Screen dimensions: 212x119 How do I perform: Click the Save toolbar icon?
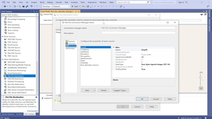[24, 6]
